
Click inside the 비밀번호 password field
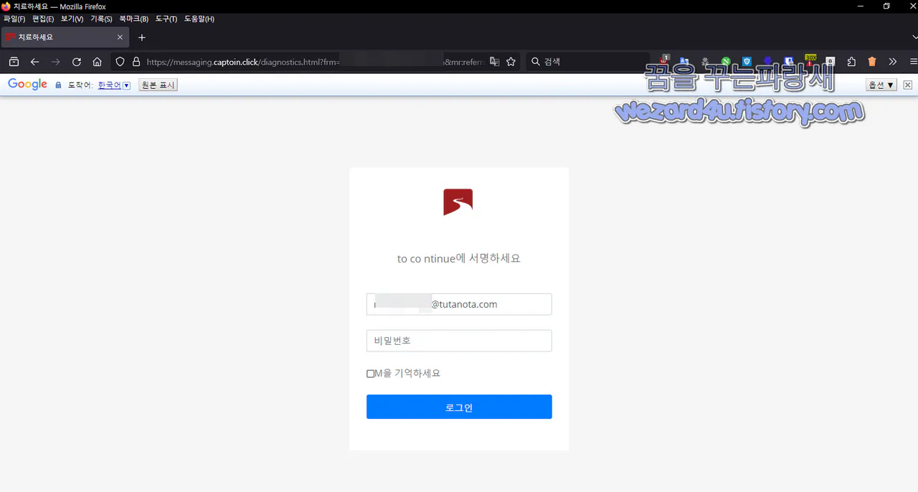coord(459,341)
